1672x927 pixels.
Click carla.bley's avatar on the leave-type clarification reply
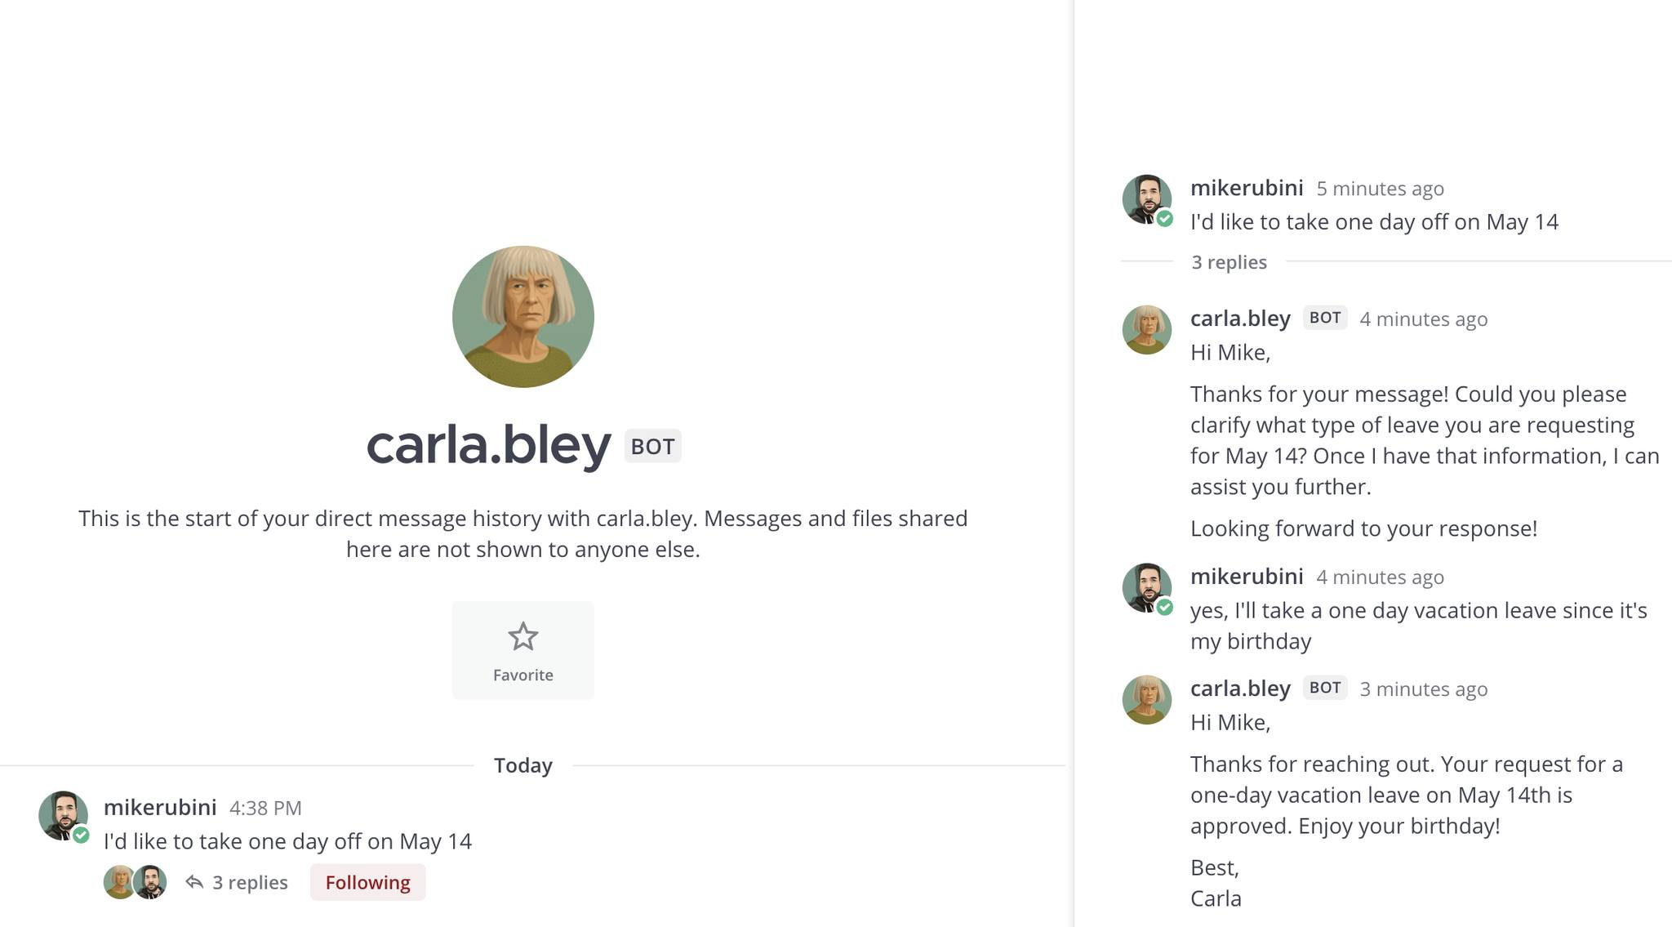[1146, 329]
